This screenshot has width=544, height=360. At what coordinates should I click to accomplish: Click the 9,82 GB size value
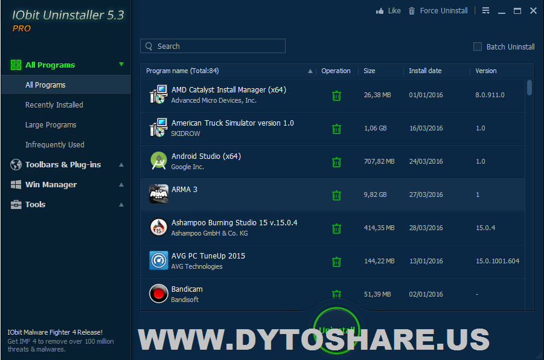click(x=375, y=194)
